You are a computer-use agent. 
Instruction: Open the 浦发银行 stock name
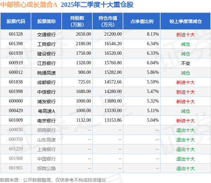click(x=46, y=102)
